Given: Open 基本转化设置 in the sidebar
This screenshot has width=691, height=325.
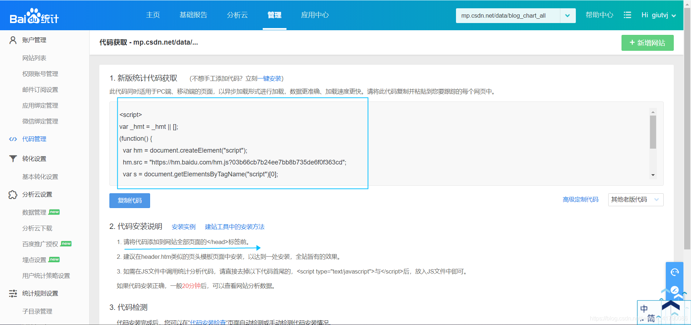Looking at the screenshot, I should (x=40, y=177).
